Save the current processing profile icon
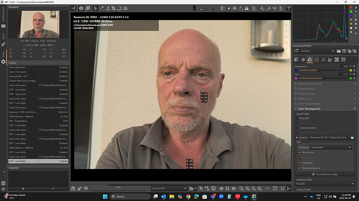The width and height of the screenshot is (359, 201). pyautogui.click(x=344, y=51)
